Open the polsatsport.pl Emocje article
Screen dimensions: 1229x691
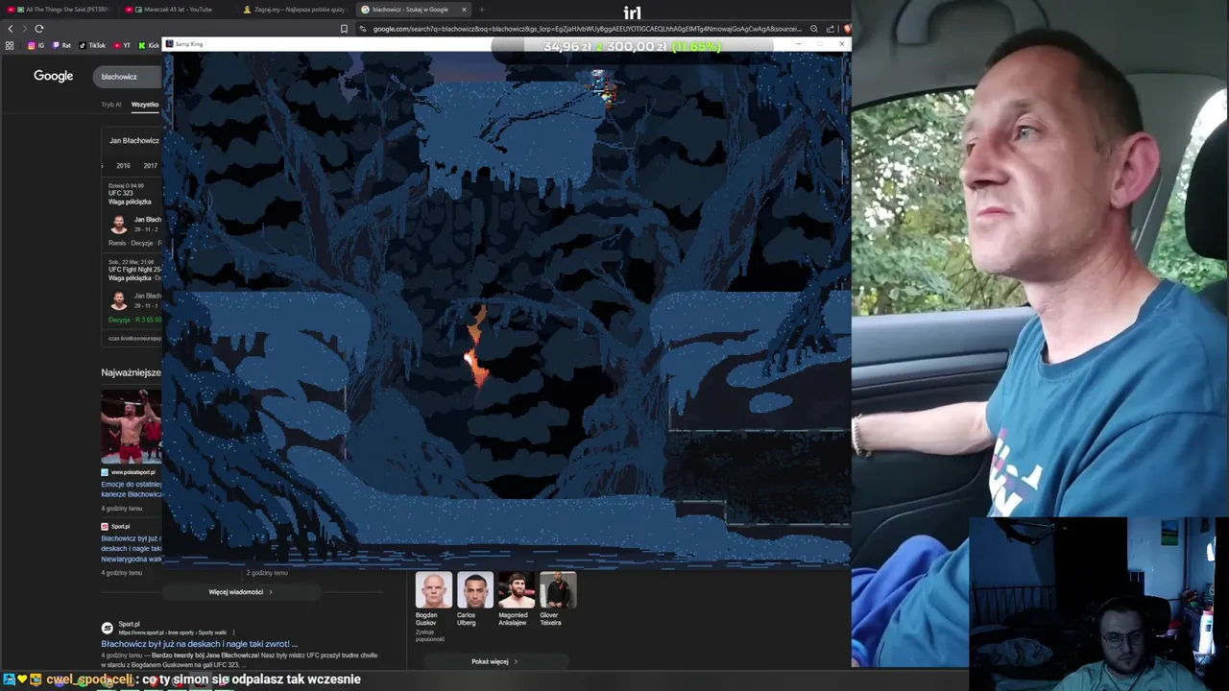point(132,488)
